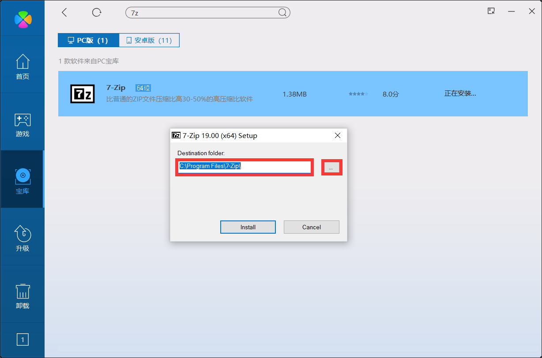542x358 pixels.
Task: Click the 1 款软件来自PC宝库 label
Action: [89, 61]
